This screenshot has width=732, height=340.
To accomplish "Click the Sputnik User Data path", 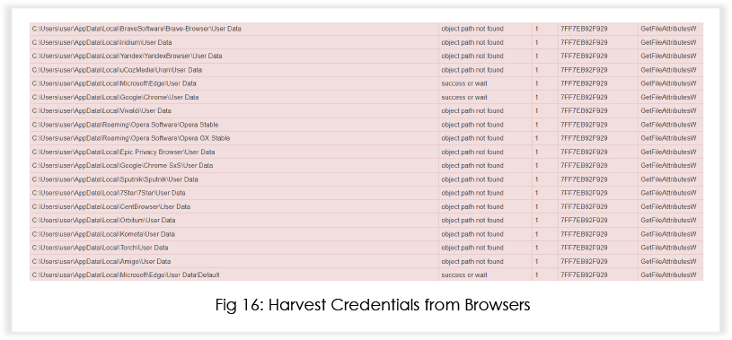I will pyautogui.click(x=115, y=179).
